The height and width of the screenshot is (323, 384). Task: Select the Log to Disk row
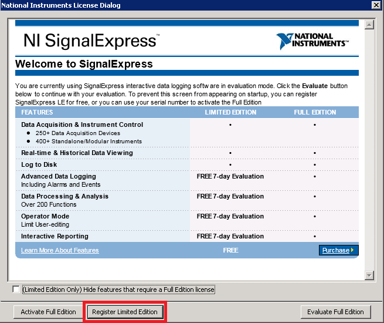[x=187, y=165]
